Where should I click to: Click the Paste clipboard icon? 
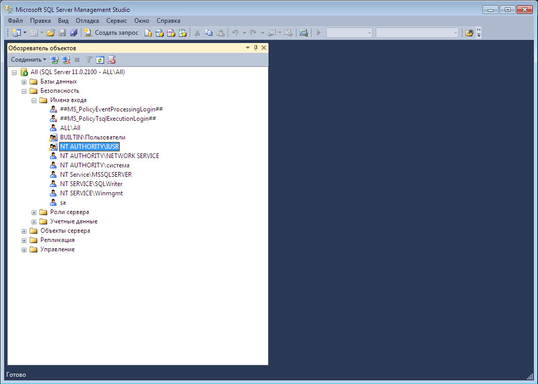[220, 33]
